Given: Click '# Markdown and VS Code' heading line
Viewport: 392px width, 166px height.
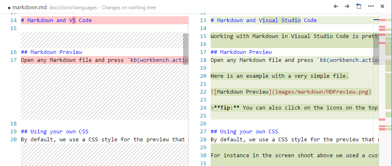Looking at the screenshot, I should 56,20.
